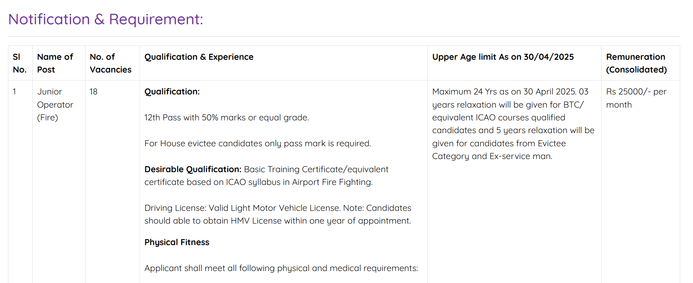This screenshot has width=693, height=283.
Task: Click the Remuneration (Consolidated) header
Action: (636, 63)
